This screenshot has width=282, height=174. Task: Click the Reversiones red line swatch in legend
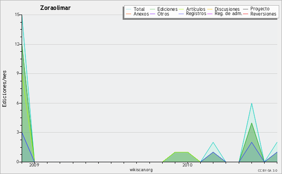(246, 14)
